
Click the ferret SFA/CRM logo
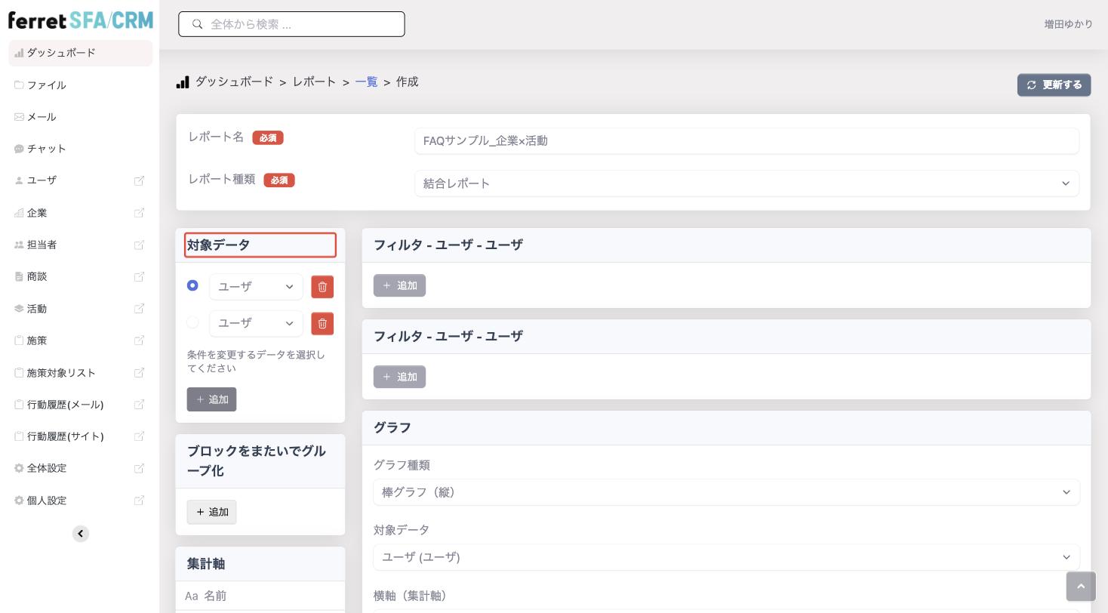[x=81, y=20]
